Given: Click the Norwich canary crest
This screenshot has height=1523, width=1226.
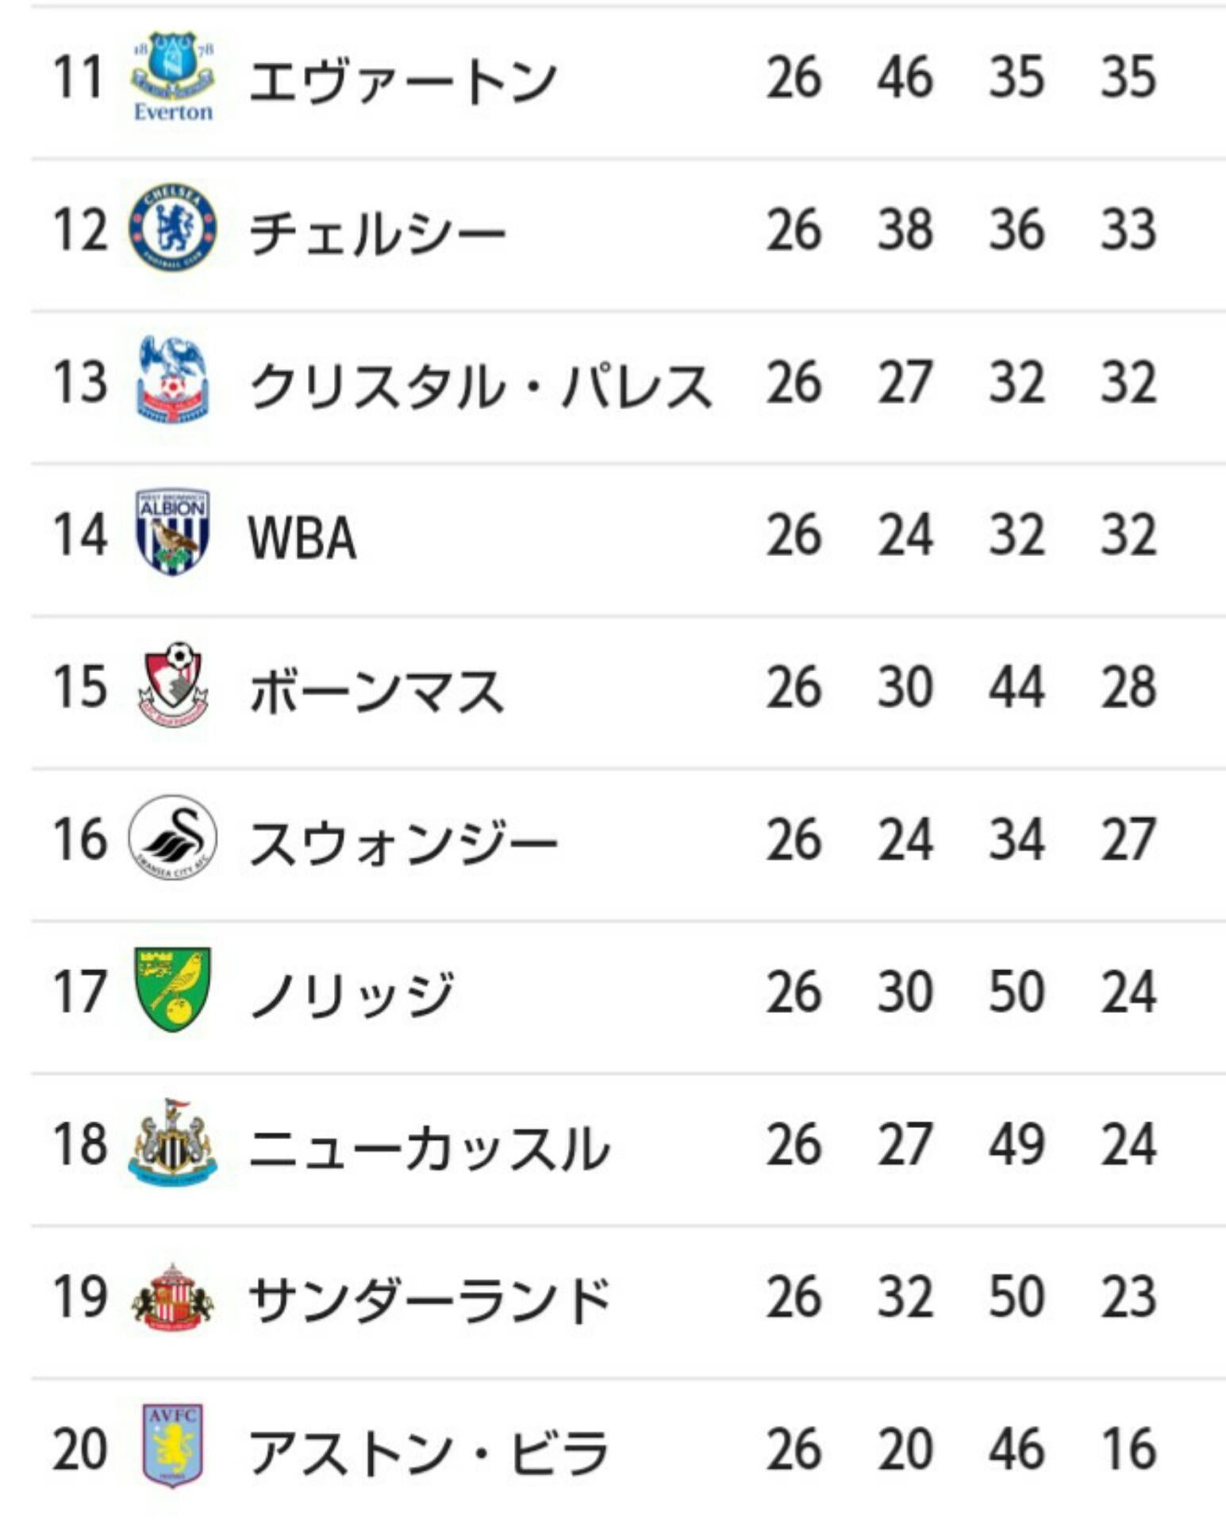Looking at the screenshot, I should click(x=173, y=989).
